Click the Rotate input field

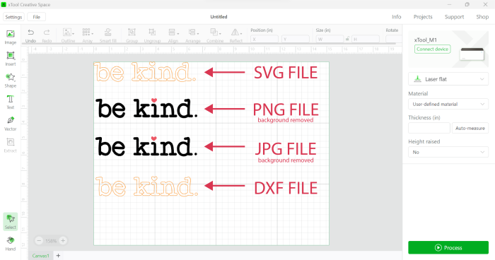[x=394, y=39]
